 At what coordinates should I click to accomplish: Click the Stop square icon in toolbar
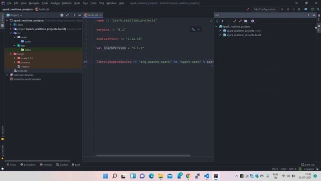click(299, 9)
